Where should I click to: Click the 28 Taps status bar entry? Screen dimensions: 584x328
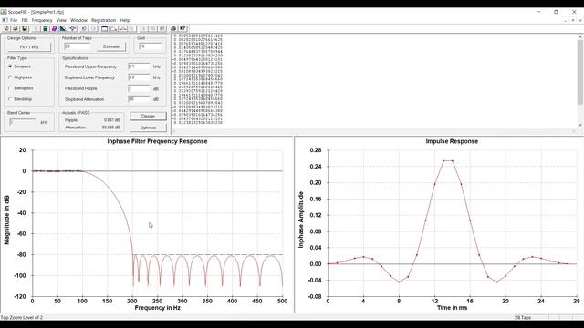(523, 318)
